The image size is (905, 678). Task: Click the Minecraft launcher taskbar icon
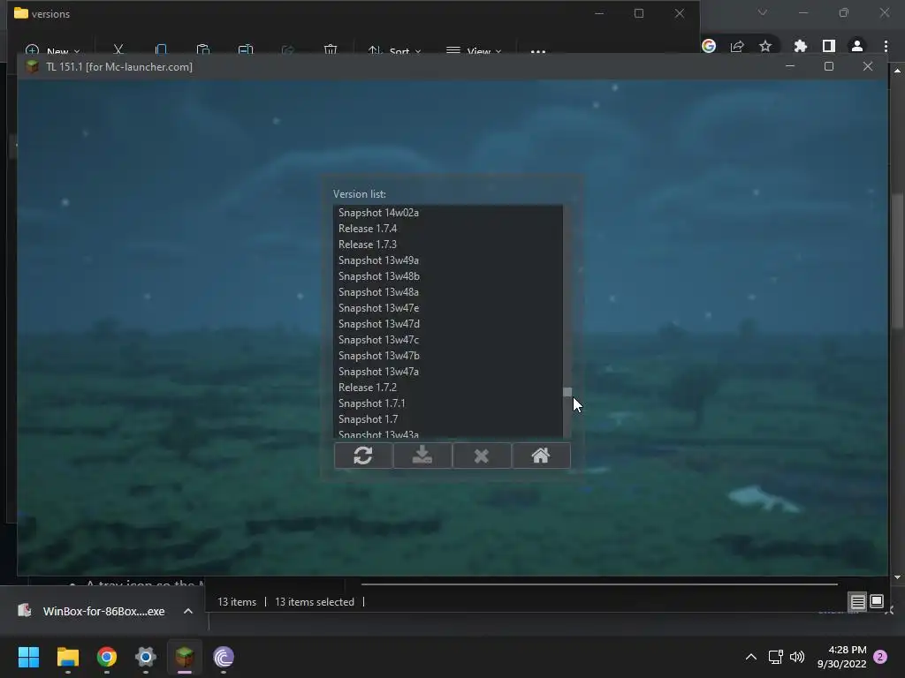pyautogui.click(x=185, y=657)
